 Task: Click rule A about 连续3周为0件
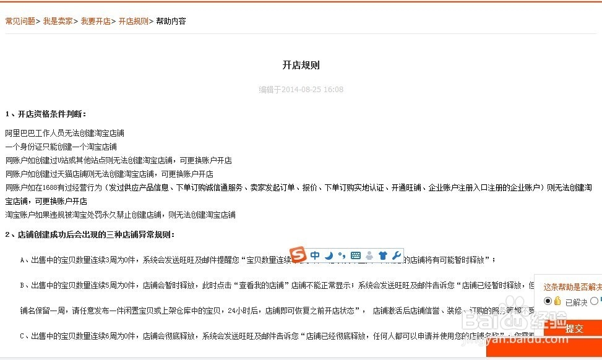click(x=257, y=260)
